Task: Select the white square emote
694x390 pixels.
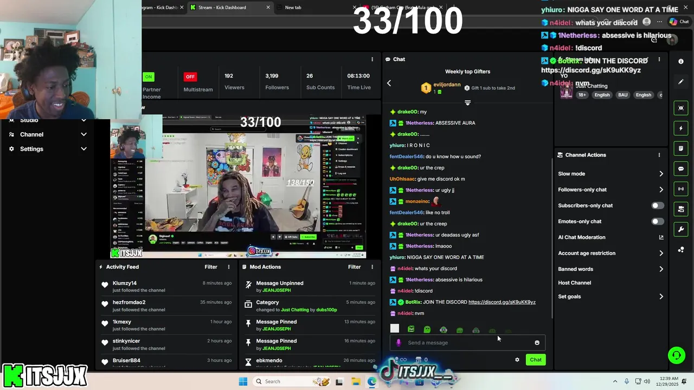Action: (x=395, y=328)
